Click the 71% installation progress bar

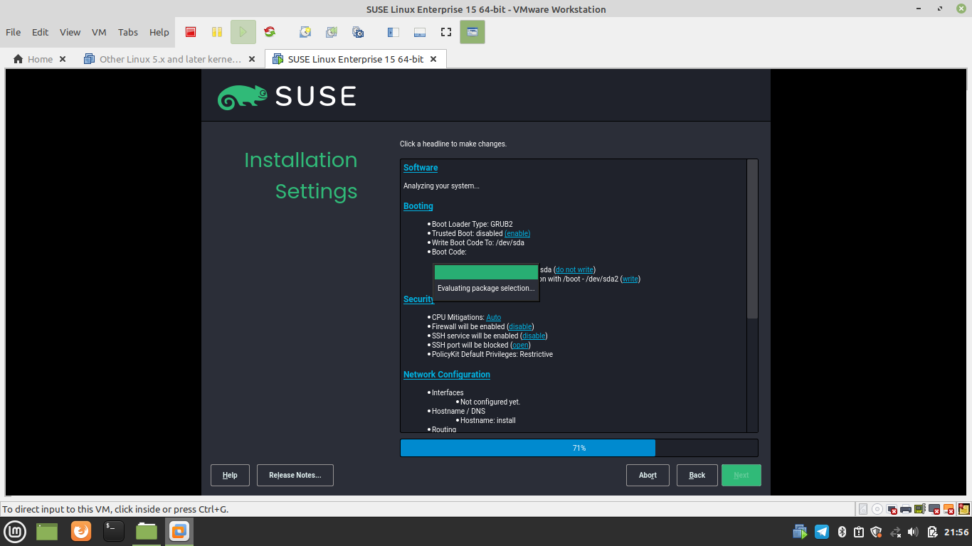[579, 448]
